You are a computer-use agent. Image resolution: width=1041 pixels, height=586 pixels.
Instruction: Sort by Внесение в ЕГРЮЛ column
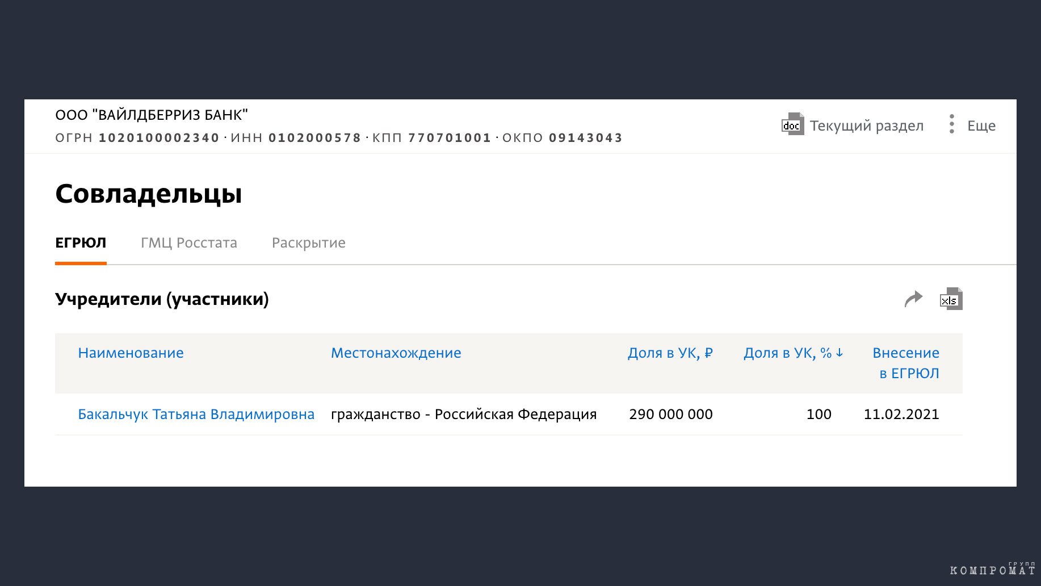pyautogui.click(x=906, y=363)
